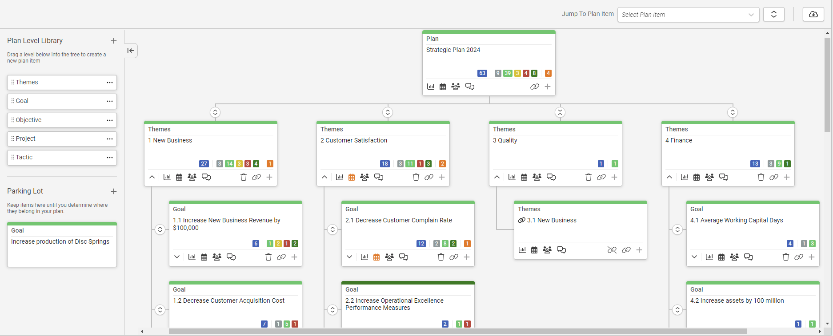Open calendar icon on Strategic Plan 2024 card
The height and width of the screenshot is (336, 833).
(443, 87)
